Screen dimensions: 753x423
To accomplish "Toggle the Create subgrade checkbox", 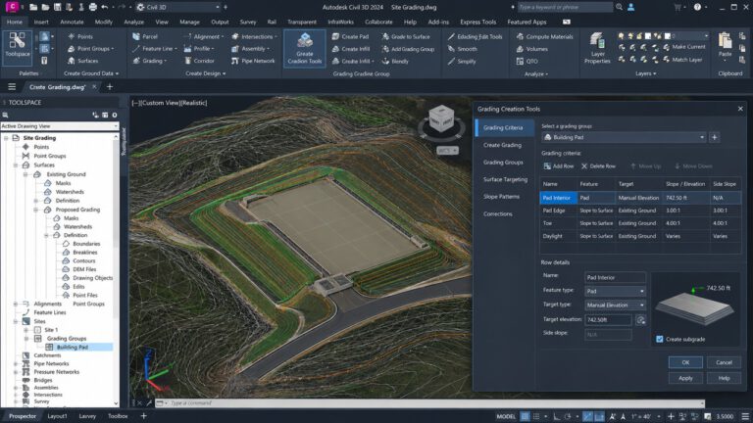I will (660, 339).
